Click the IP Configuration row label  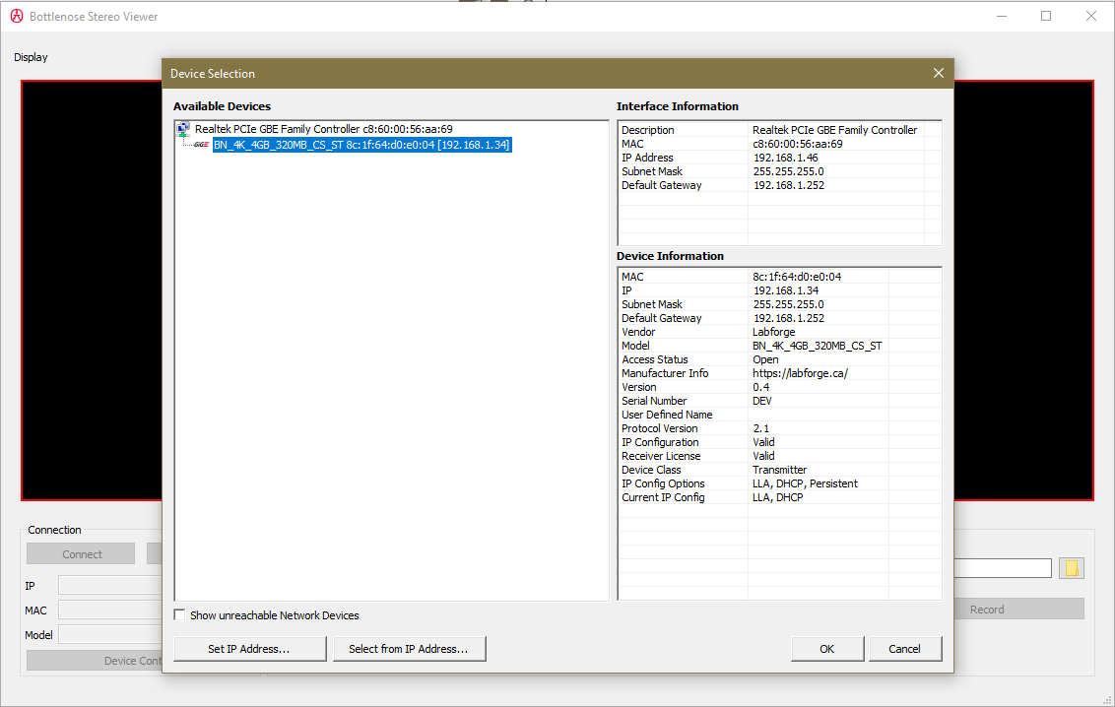660,442
